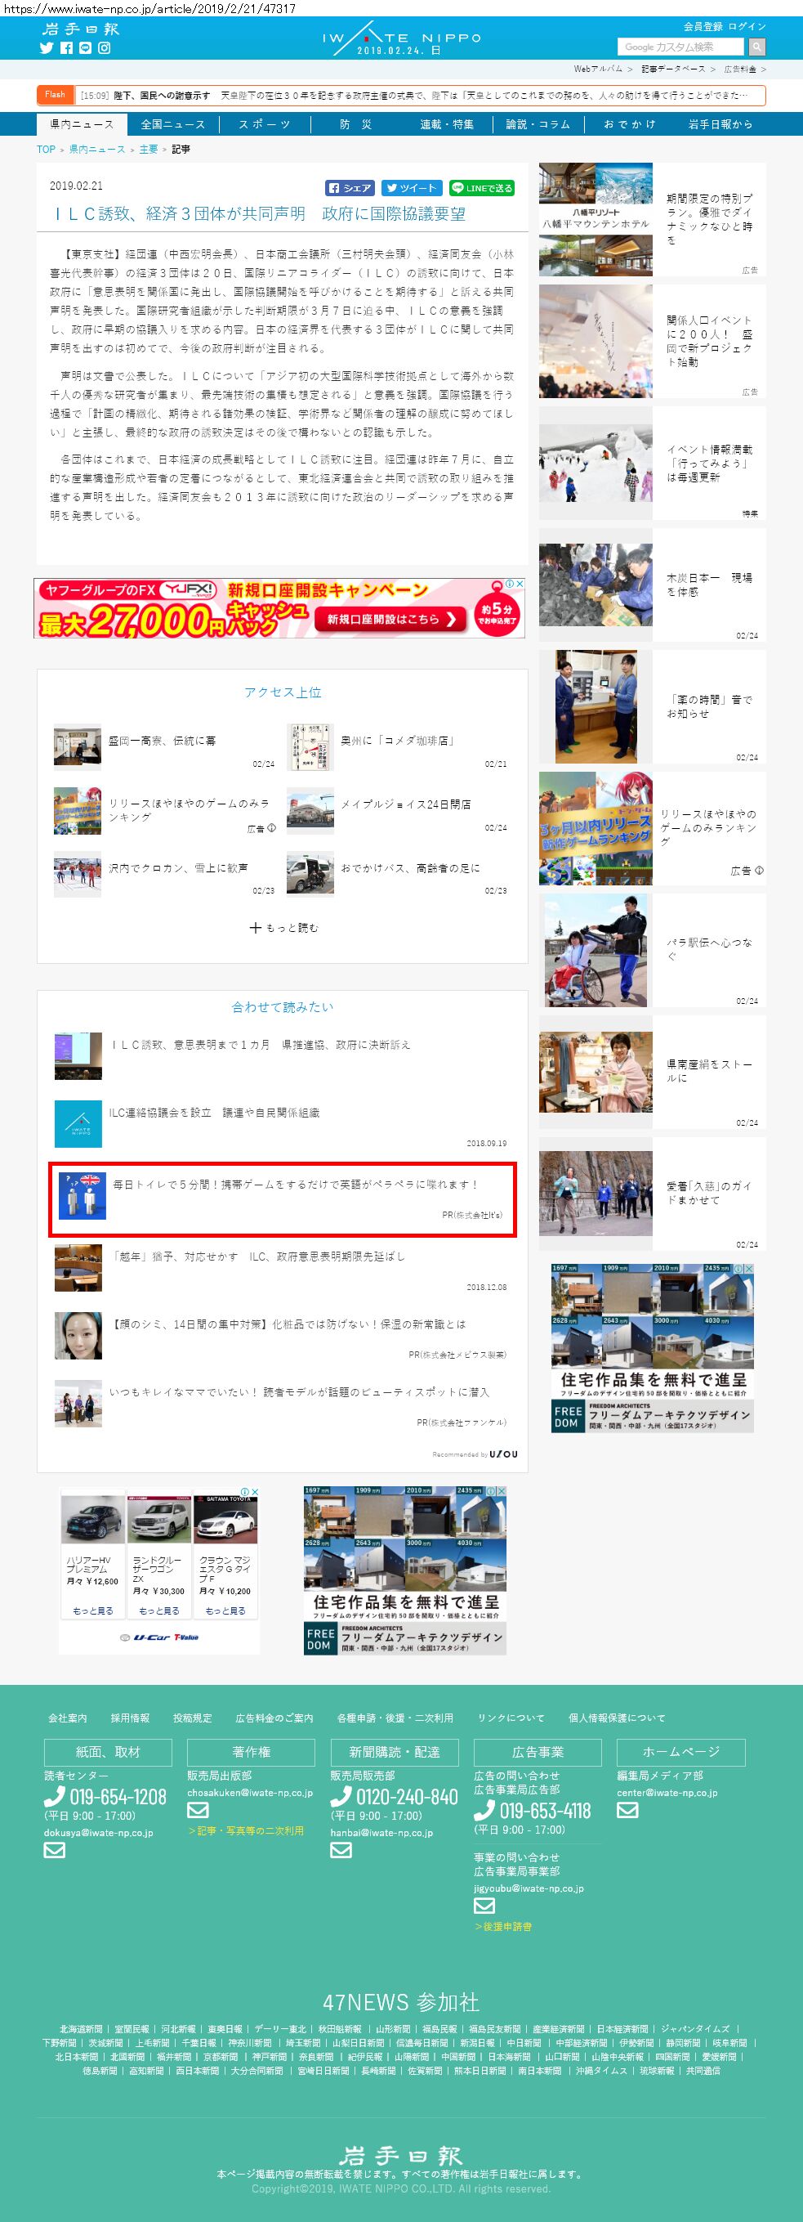Share article with Facebook シェア button
The height and width of the screenshot is (2222, 803).
(350, 188)
